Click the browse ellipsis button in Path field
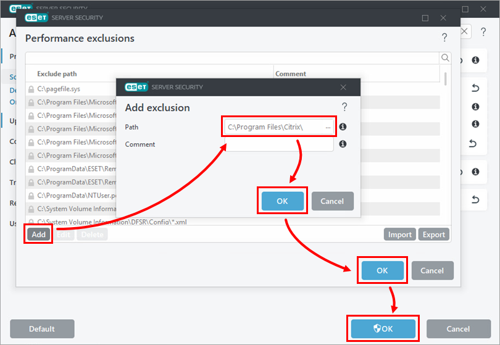Image resolution: width=500 pixels, height=345 pixels. 328,127
